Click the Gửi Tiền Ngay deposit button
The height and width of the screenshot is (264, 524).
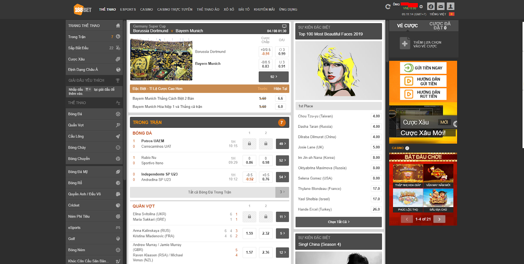pos(423,68)
